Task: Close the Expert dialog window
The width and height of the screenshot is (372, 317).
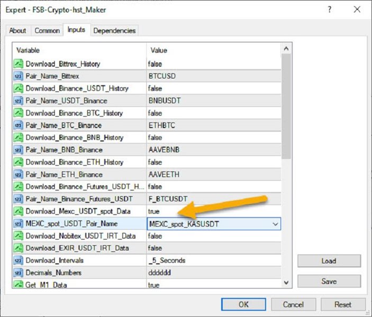Action: click(x=357, y=10)
